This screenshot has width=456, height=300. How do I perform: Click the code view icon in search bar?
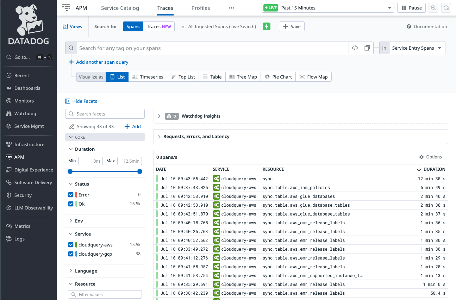pyautogui.click(x=355, y=48)
